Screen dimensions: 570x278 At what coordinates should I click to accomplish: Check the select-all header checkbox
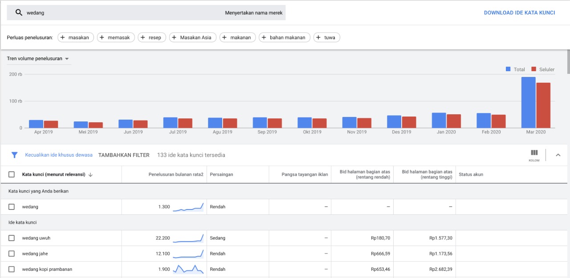click(x=12, y=174)
